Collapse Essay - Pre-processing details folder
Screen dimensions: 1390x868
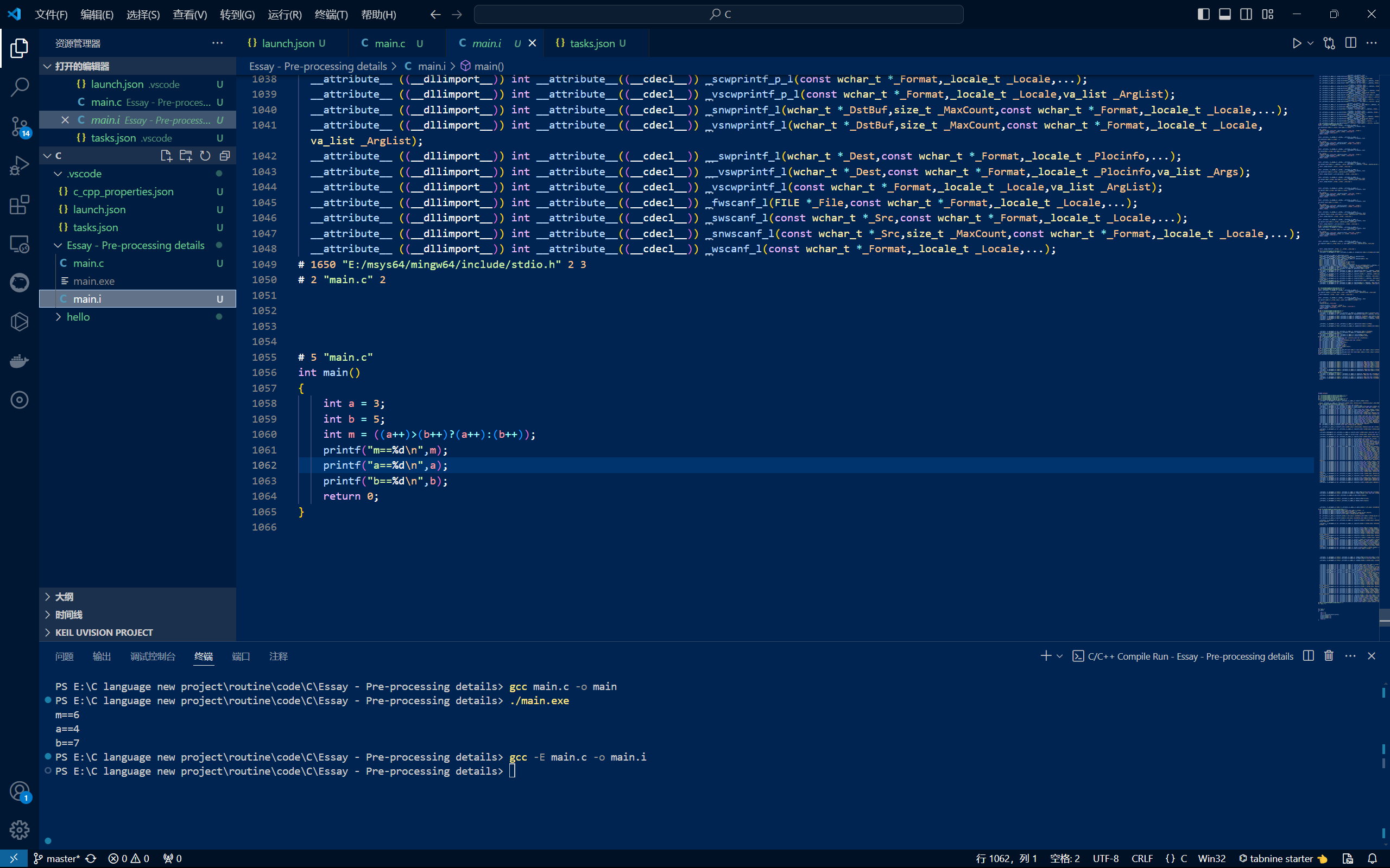click(x=138, y=245)
